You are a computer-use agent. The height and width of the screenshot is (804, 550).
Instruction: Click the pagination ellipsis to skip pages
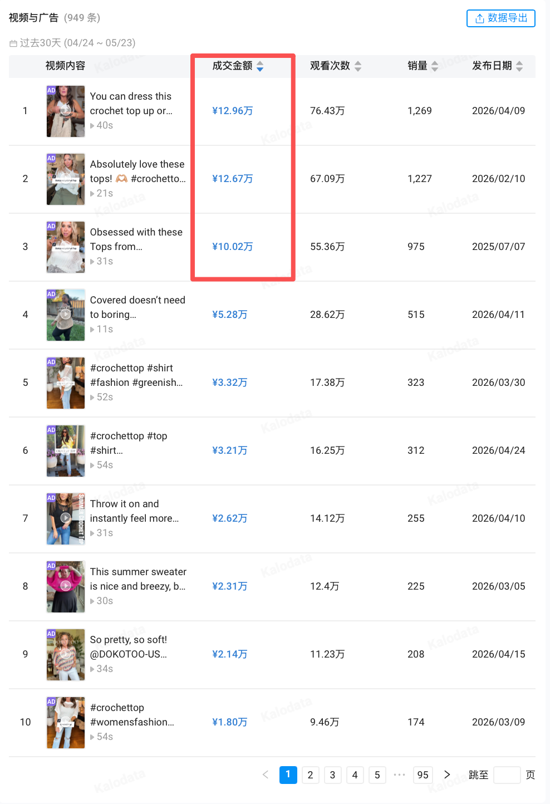[x=399, y=774]
